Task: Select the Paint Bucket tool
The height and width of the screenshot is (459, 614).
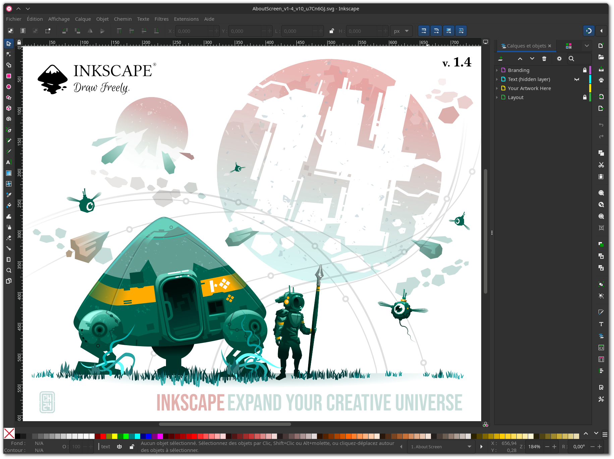Action: [9, 205]
